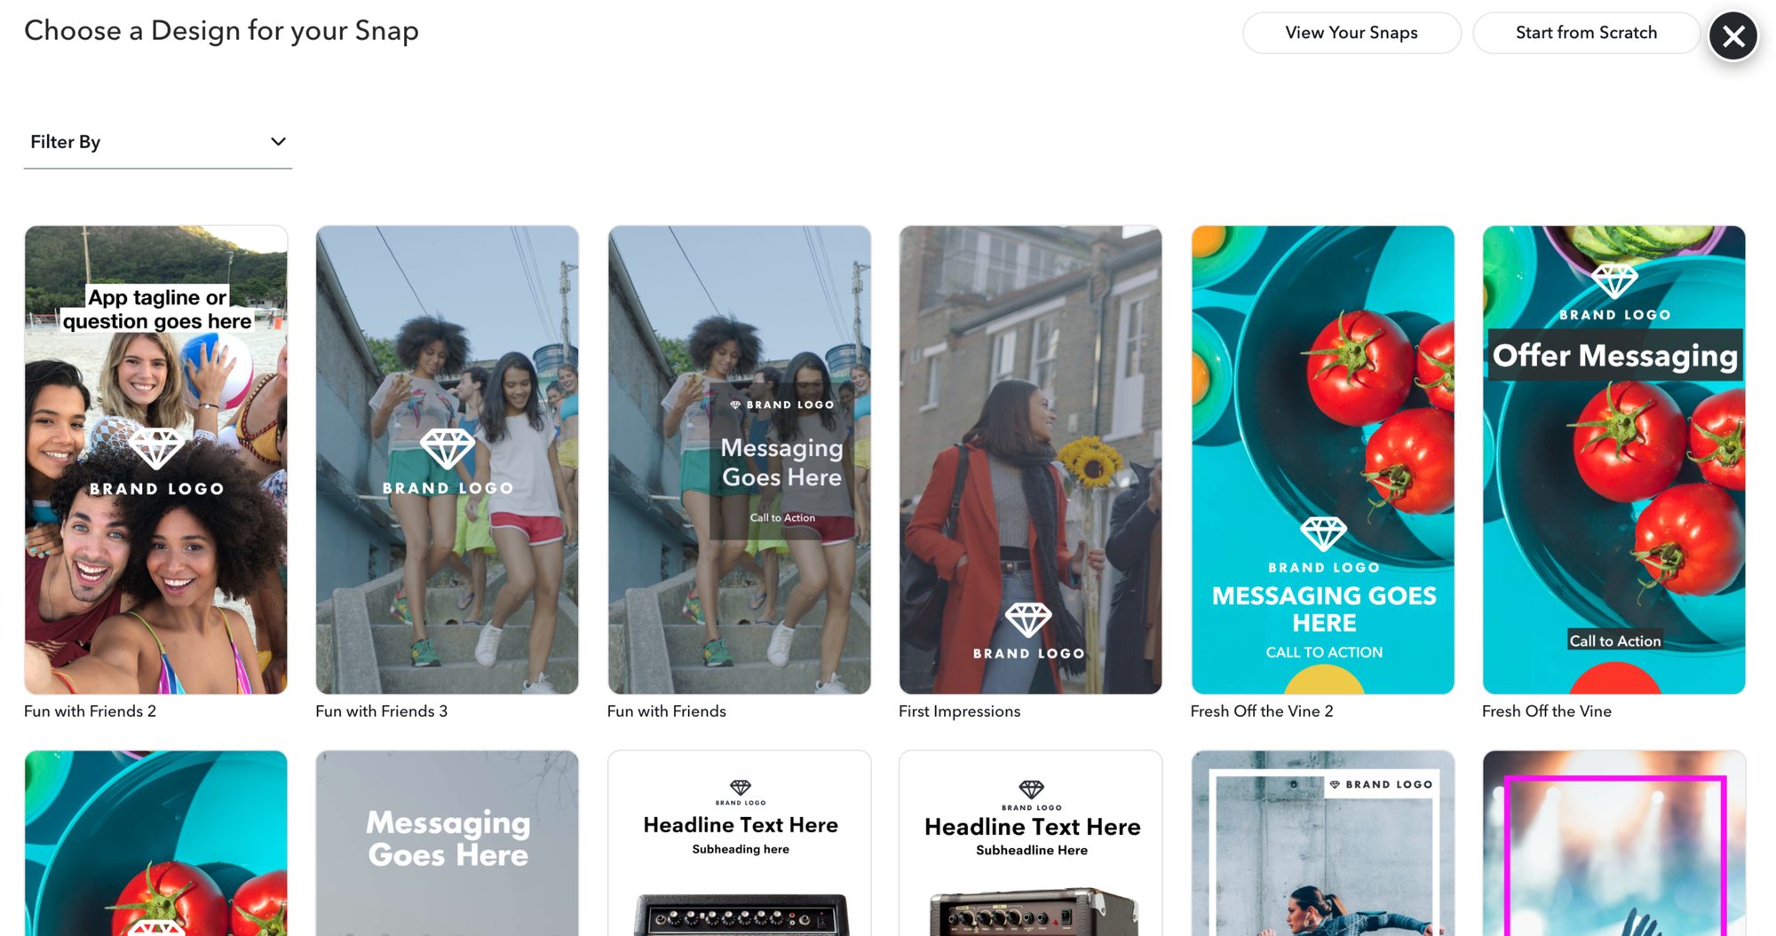Viewport: 1776px width, 936px height.
Task: Select the Fun with Friends 2 template thumbnail
Action: coord(156,460)
